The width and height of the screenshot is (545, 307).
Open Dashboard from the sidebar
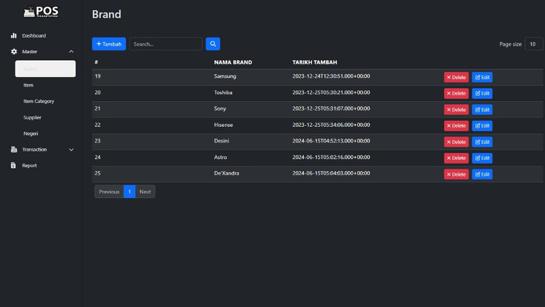(34, 36)
